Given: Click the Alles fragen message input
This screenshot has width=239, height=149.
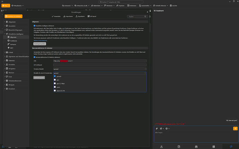Looking at the screenshot, I should pos(196,137).
